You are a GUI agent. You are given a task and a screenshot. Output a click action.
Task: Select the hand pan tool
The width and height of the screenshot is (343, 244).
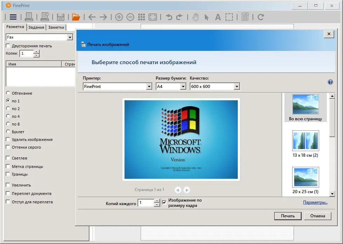coord(196,17)
